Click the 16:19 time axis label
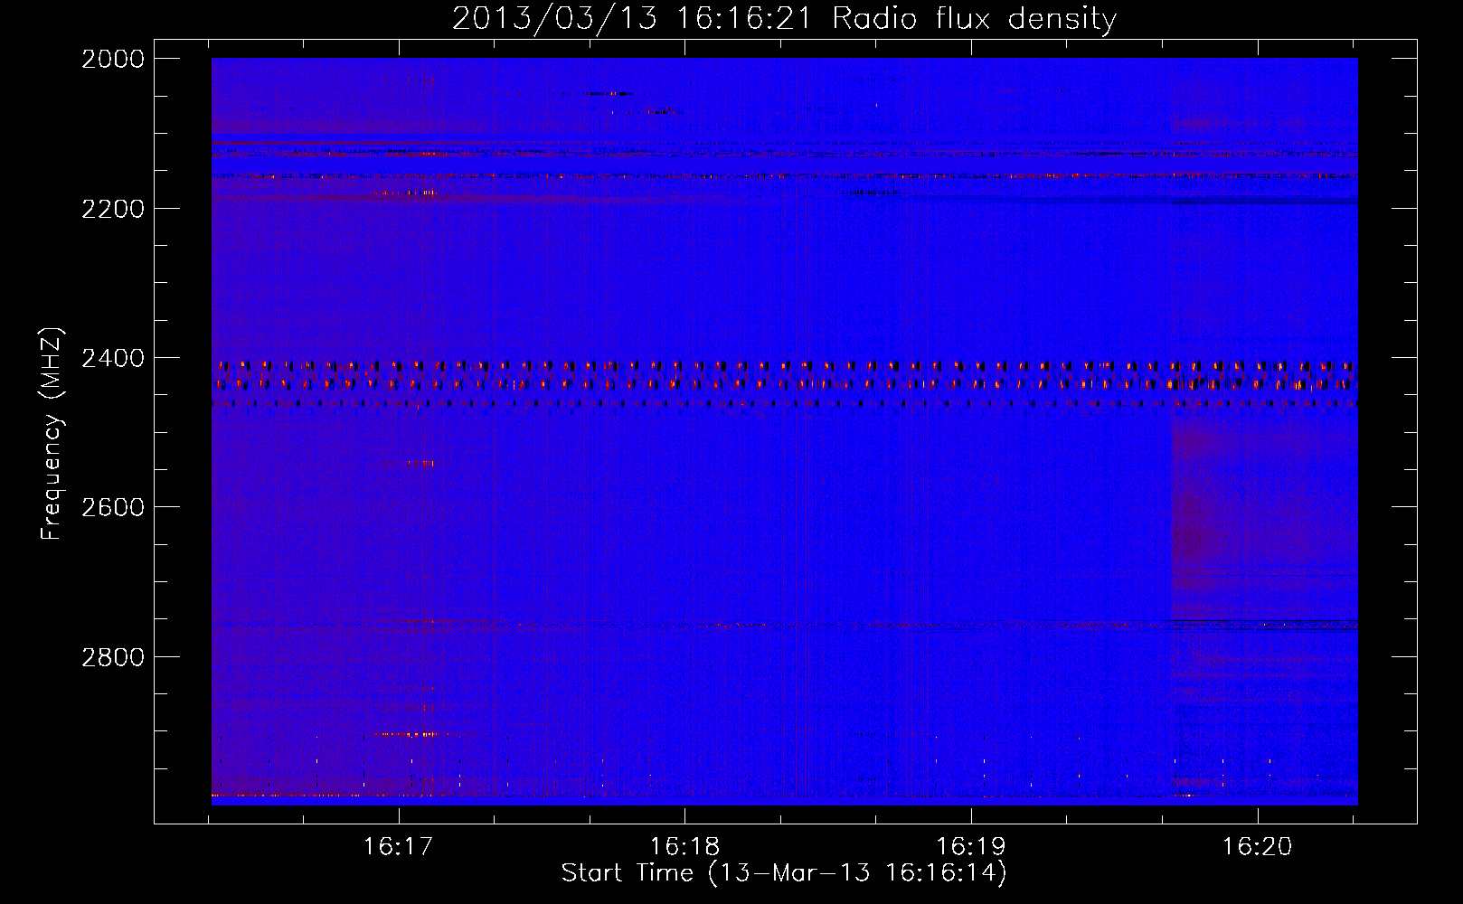The image size is (1463, 904). [x=971, y=847]
